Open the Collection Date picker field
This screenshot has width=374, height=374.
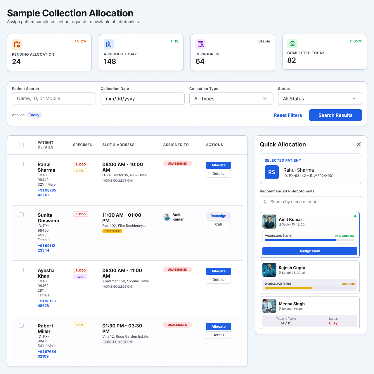click(x=143, y=99)
